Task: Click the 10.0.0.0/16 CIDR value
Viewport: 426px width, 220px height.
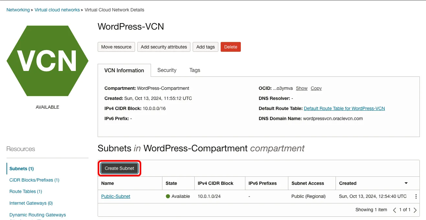Action: (x=154, y=108)
